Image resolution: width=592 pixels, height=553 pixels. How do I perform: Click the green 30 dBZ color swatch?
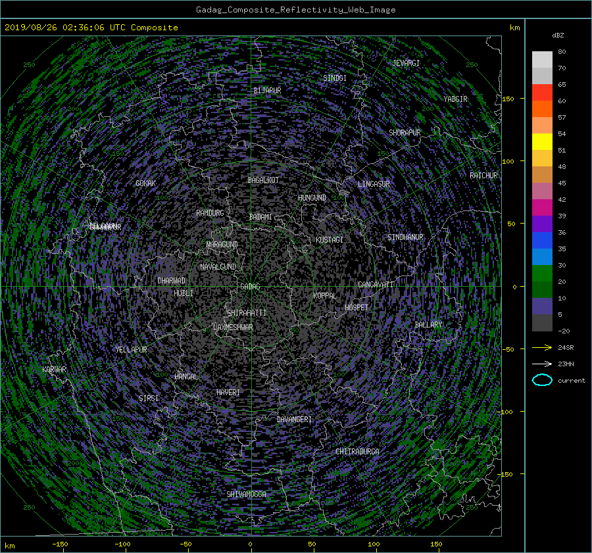coord(542,274)
